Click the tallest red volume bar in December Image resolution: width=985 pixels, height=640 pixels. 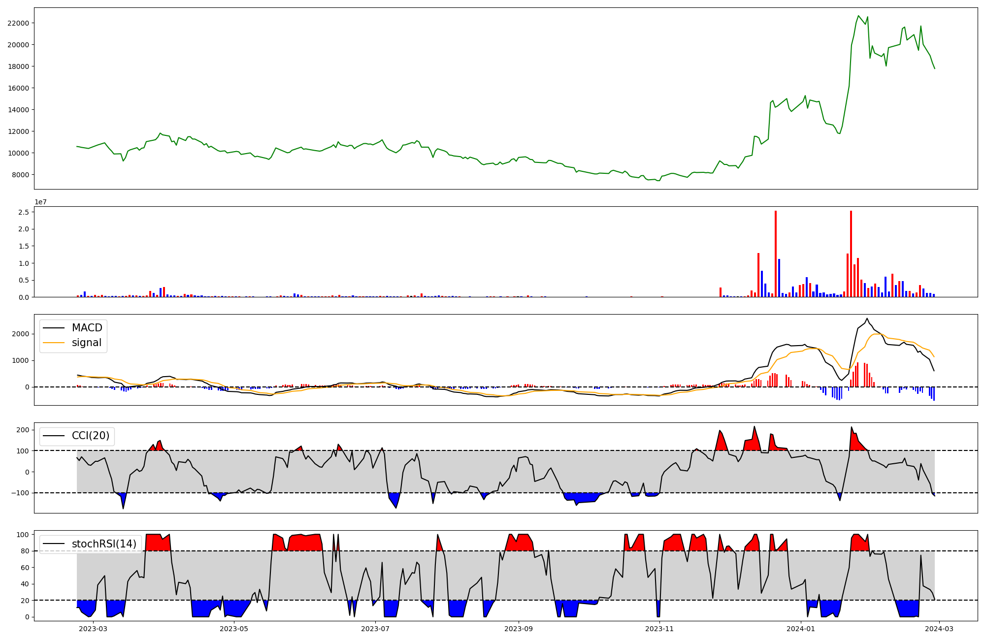[x=776, y=254]
